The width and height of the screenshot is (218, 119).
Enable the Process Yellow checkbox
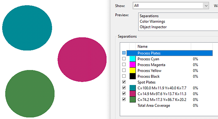124,70
